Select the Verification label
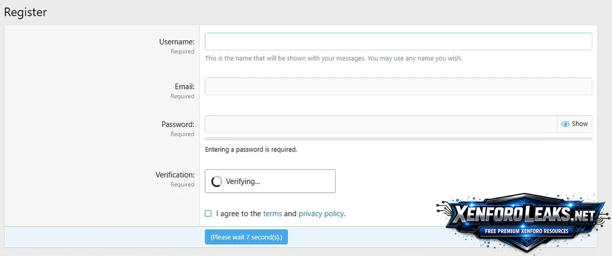The height and width of the screenshot is (256, 612). coord(175,175)
